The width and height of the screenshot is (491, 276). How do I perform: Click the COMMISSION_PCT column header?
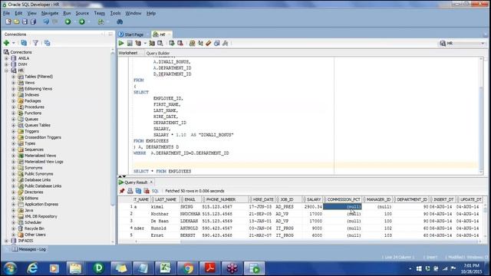[343, 199]
